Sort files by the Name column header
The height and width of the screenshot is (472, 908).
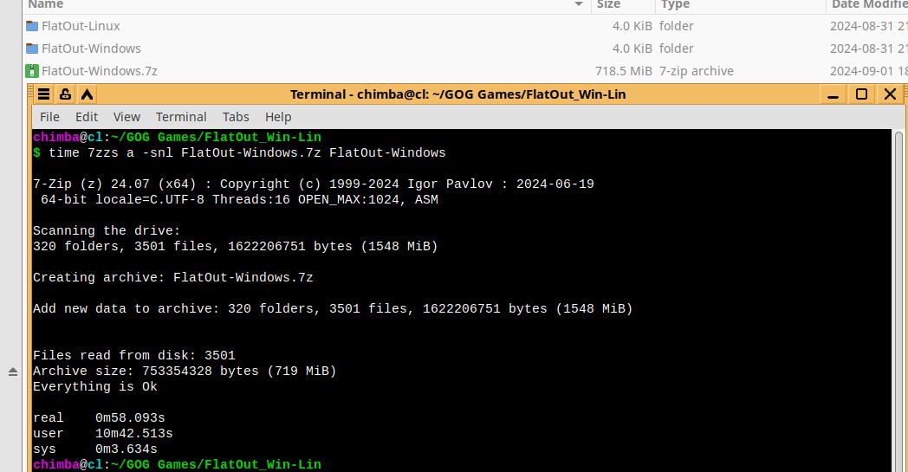pyautogui.click(x=307, y=4)
